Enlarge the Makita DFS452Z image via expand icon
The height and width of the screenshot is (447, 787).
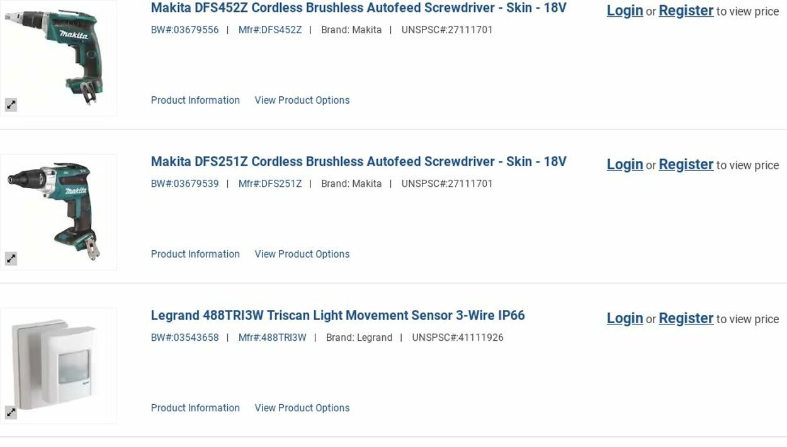pyautogui.click(x=11, y=105)
